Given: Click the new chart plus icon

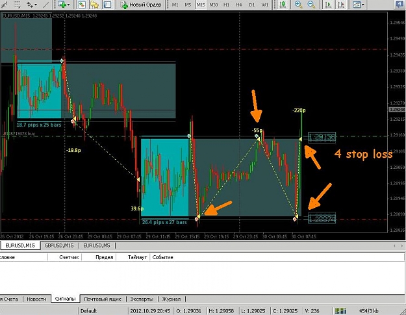Looking at the screenshot, I should click(62, 5).
